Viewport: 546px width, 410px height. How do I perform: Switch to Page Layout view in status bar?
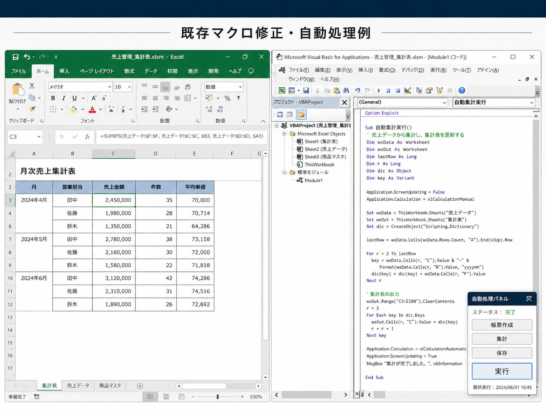(x=166, y=397)
